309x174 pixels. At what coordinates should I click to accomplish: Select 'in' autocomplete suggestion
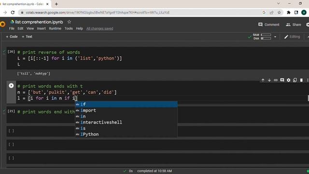[126, 116]
